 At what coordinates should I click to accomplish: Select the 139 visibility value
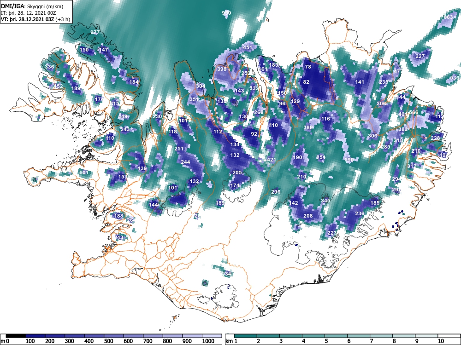[x=142, y=168]
